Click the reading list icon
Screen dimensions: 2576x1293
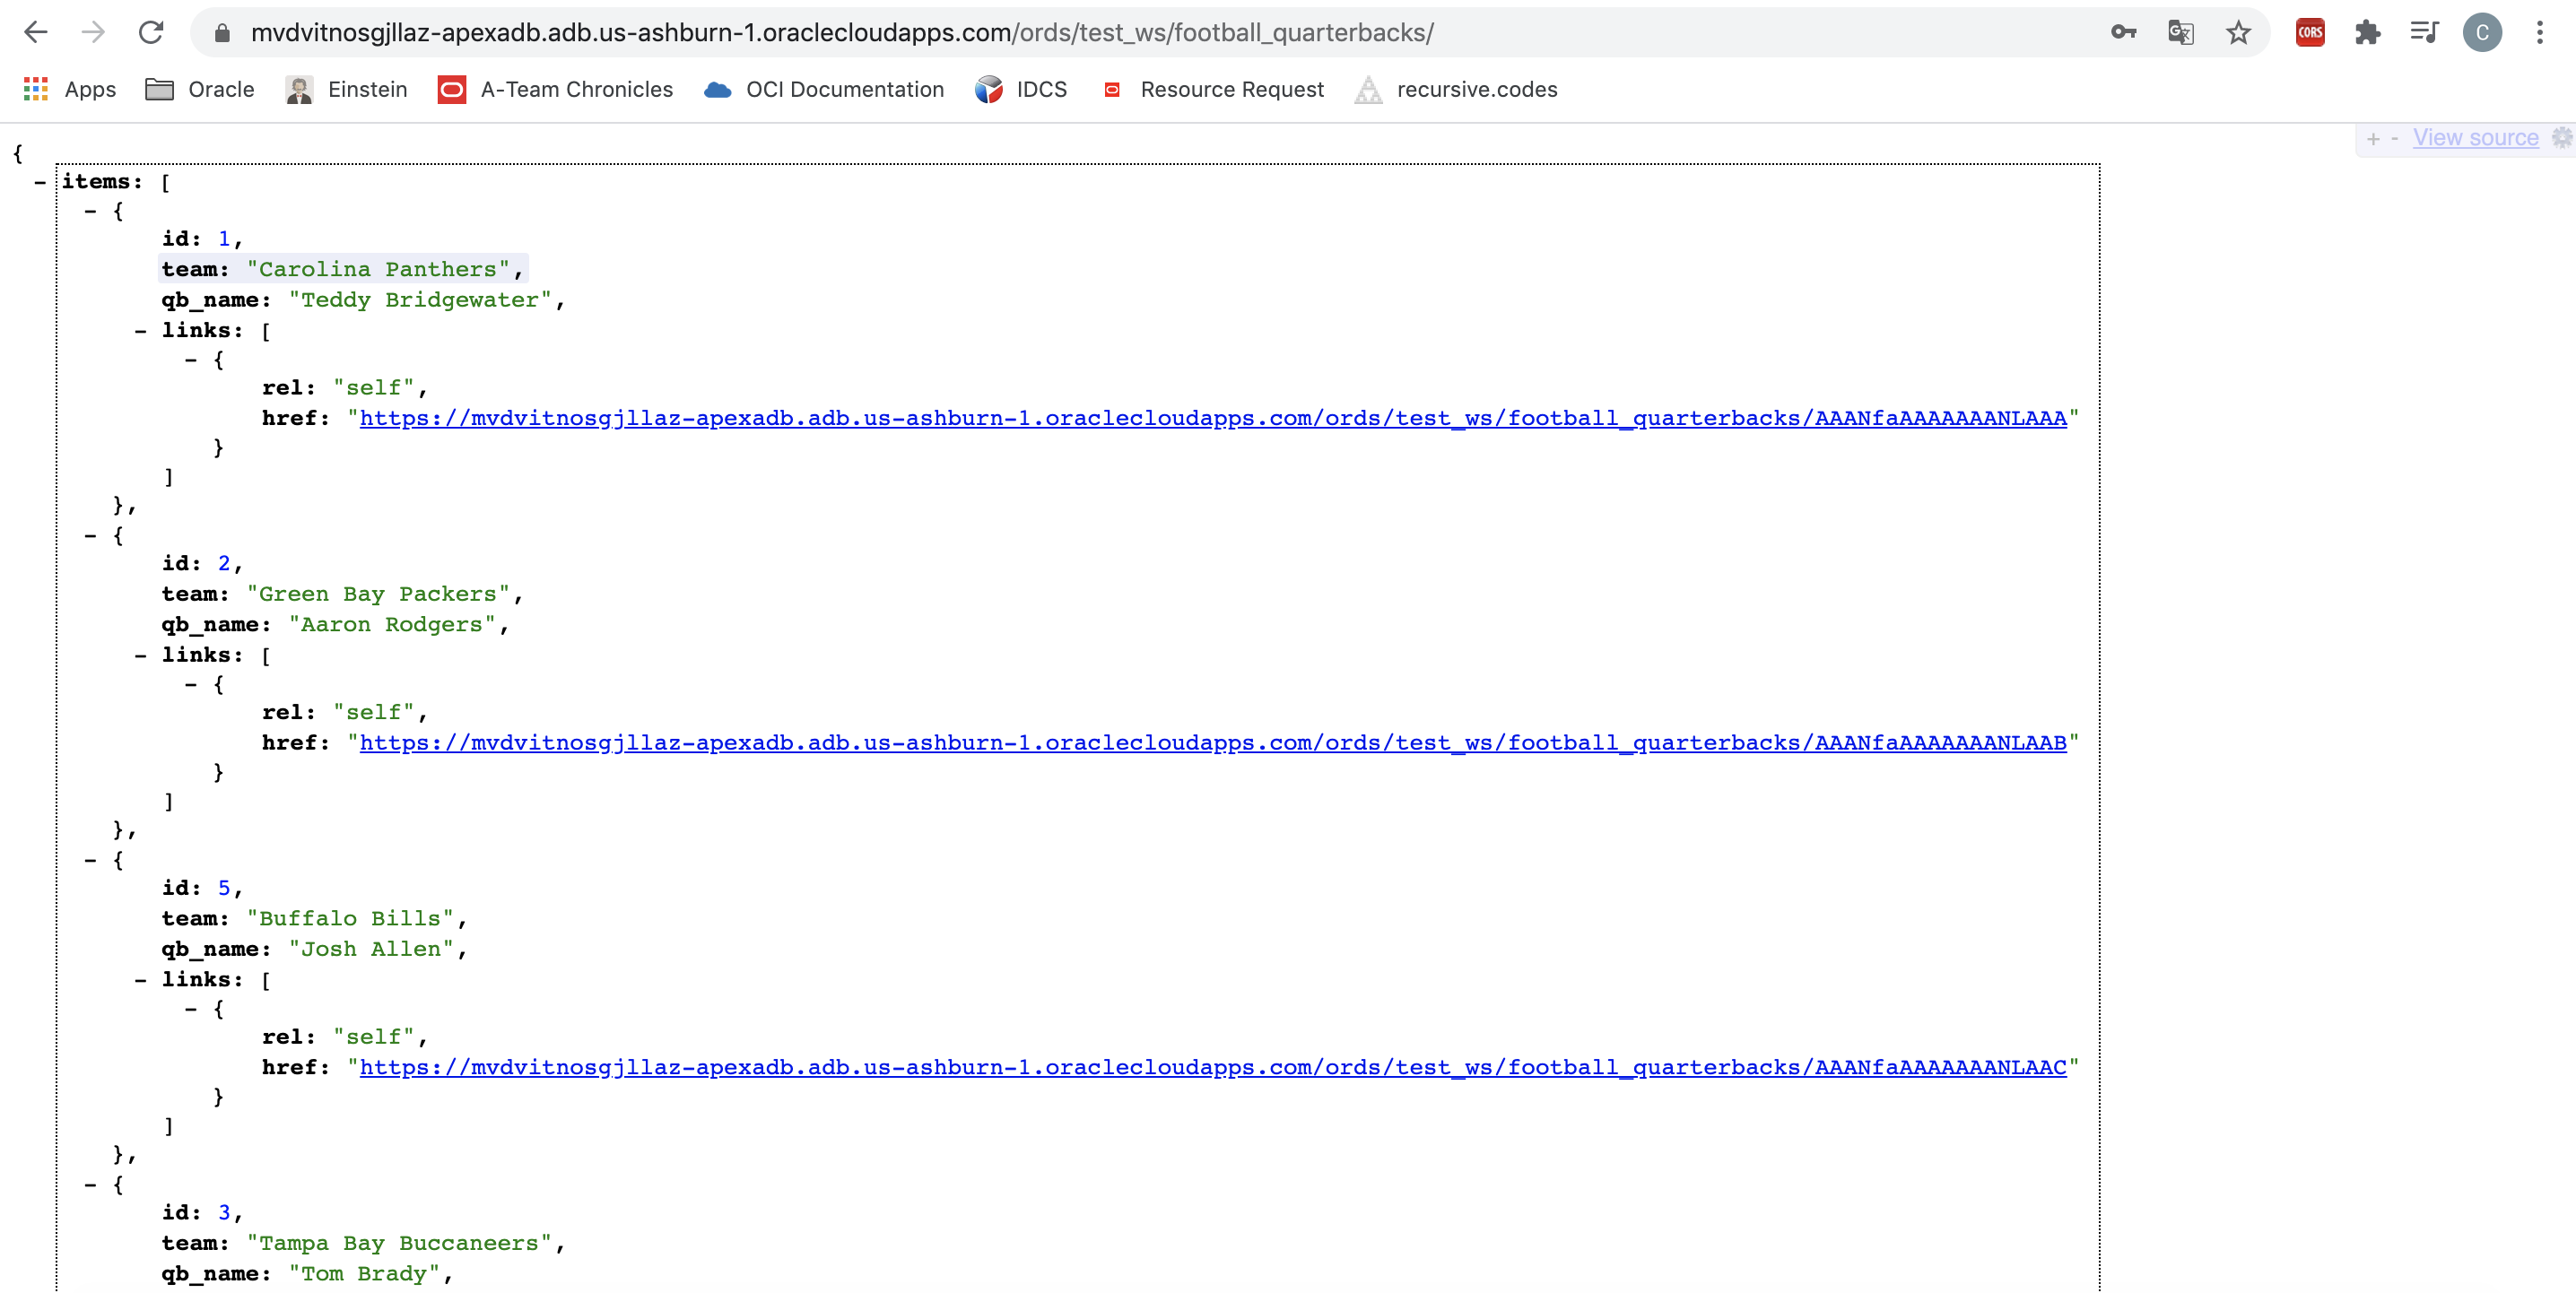[x=2424, y=32]
